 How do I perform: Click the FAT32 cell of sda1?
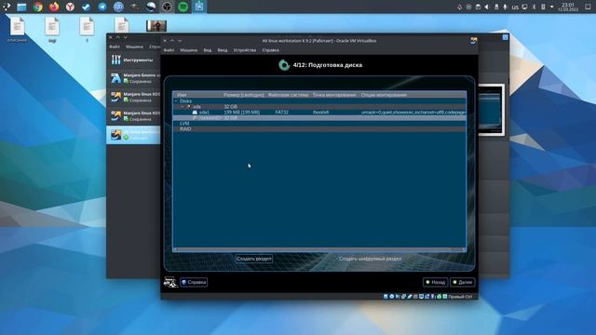(281, 113)
